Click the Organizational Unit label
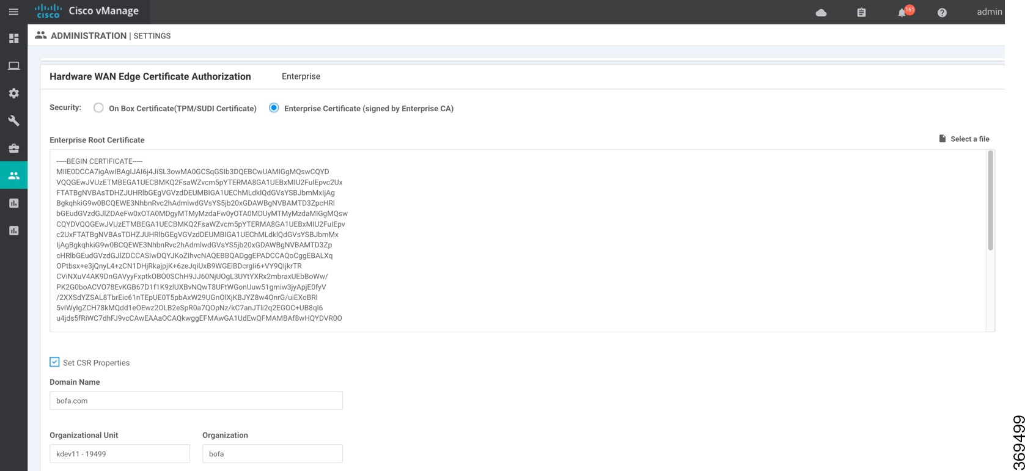This screenshot has width=1025, height=471. pos(84,435)
